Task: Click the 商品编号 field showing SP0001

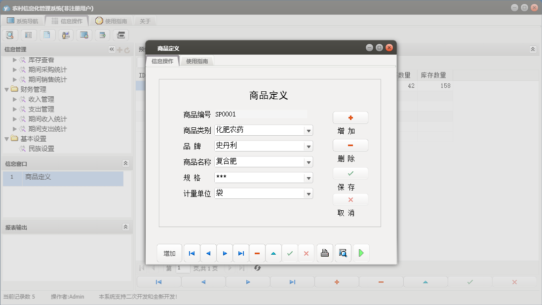Action: click(261, 114)
